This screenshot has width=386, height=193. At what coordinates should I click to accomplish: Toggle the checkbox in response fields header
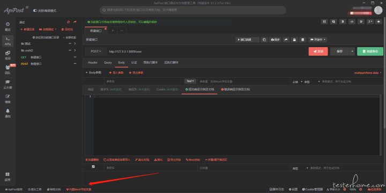point(93,167)
